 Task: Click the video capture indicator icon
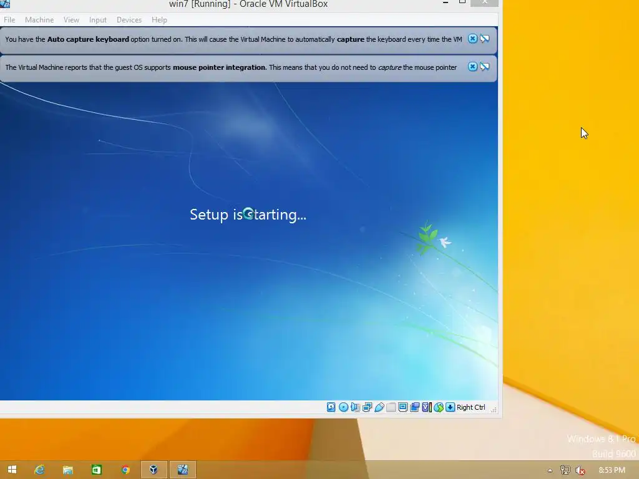pyautogui.click(x=414, y=407)
